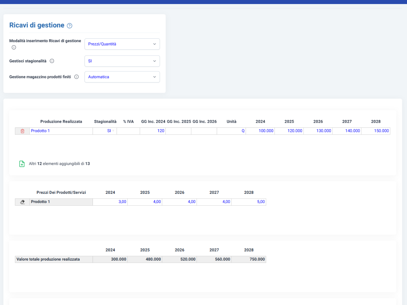Click eraser icon in Prodotto 1 prices row
This screenshot has width=407, height=305.
22,202
